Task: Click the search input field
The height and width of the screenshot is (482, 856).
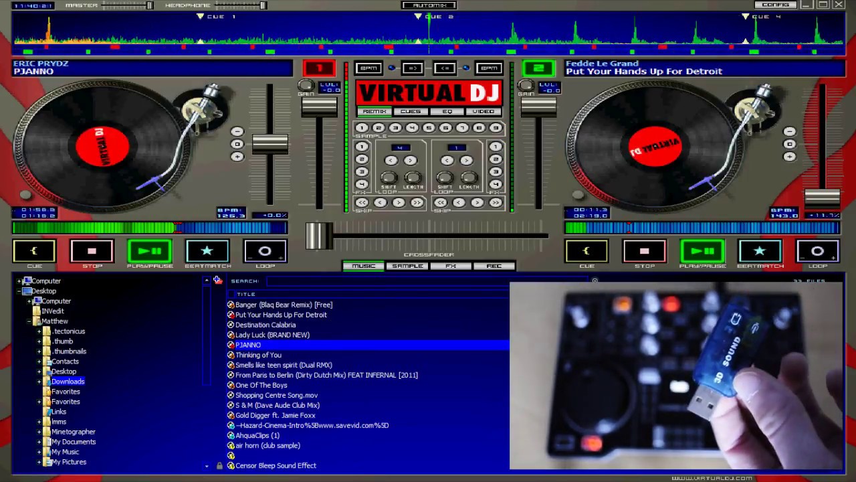Action: tap(427, 281)
